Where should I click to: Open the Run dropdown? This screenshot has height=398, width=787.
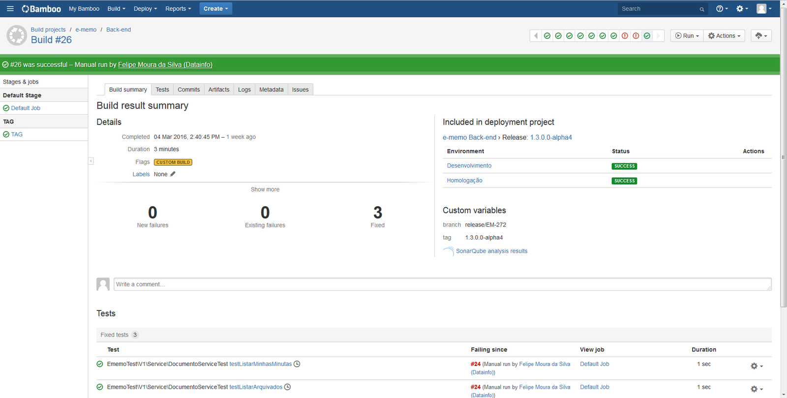687,36
